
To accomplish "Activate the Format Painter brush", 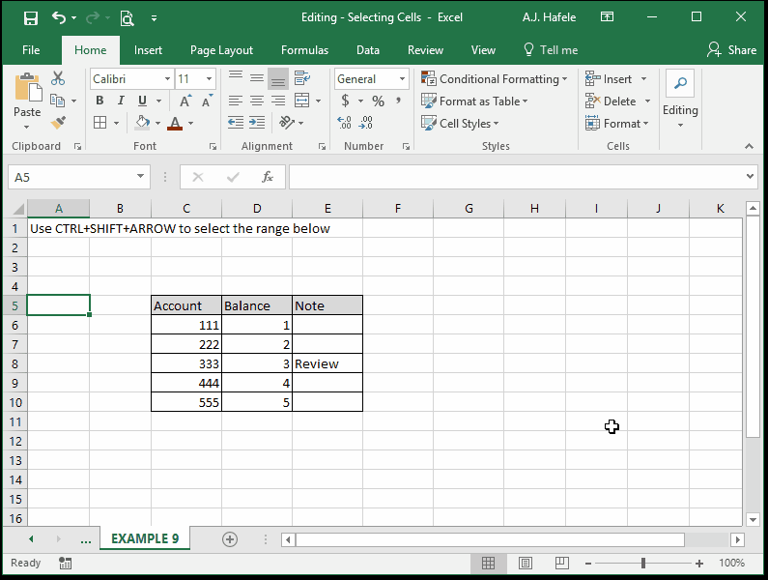I will point(58,123).
